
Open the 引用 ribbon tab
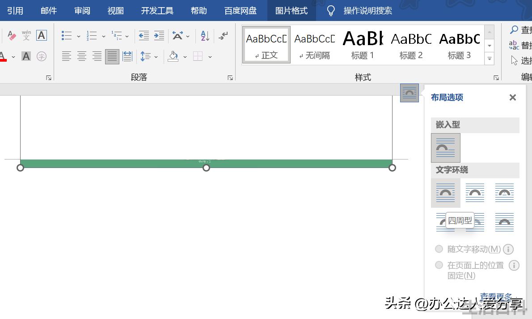click(15, 11)
